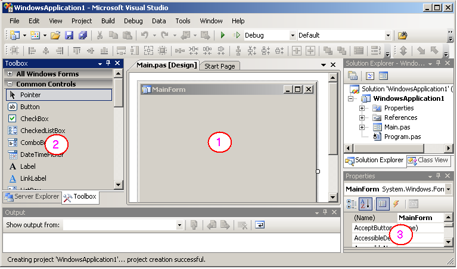Expand the References node in Solution Explorer

point(362,118)
